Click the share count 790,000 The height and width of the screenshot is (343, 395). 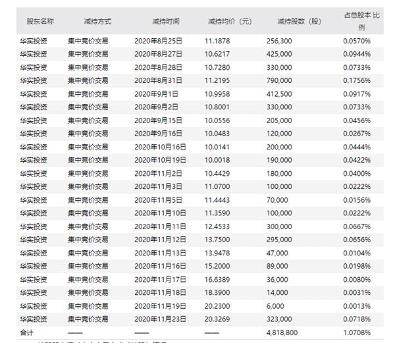[x=279, y=80]
